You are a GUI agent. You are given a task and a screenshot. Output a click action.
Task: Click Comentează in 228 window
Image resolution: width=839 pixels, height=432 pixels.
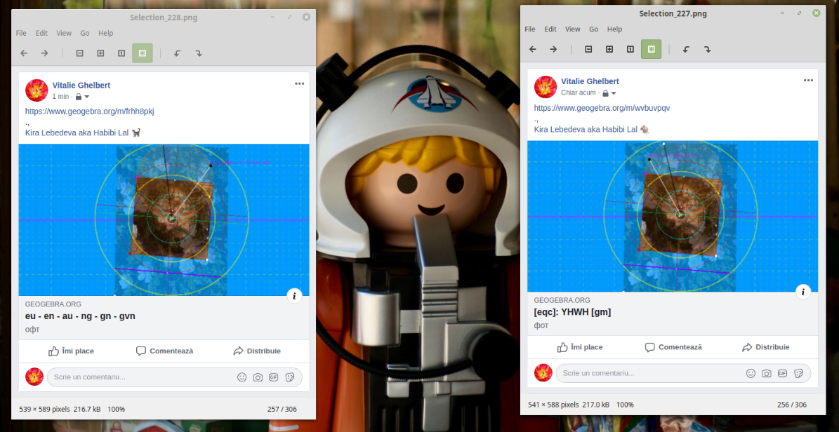point(164,351)
